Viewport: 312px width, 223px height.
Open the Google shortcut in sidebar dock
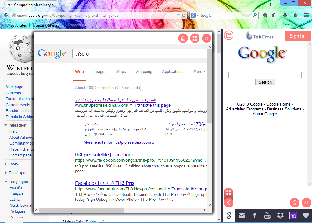click(x=229, y=215)
